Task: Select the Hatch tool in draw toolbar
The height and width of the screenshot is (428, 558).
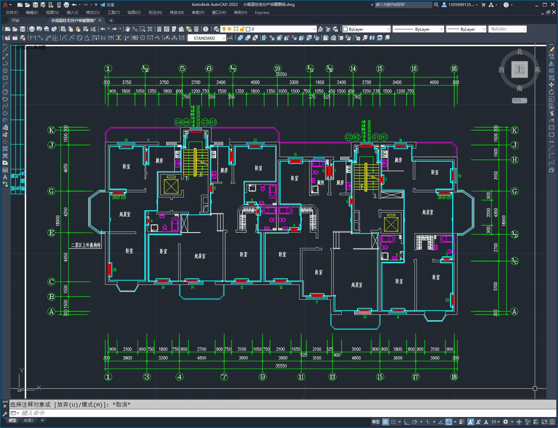Action: point(5,149)
